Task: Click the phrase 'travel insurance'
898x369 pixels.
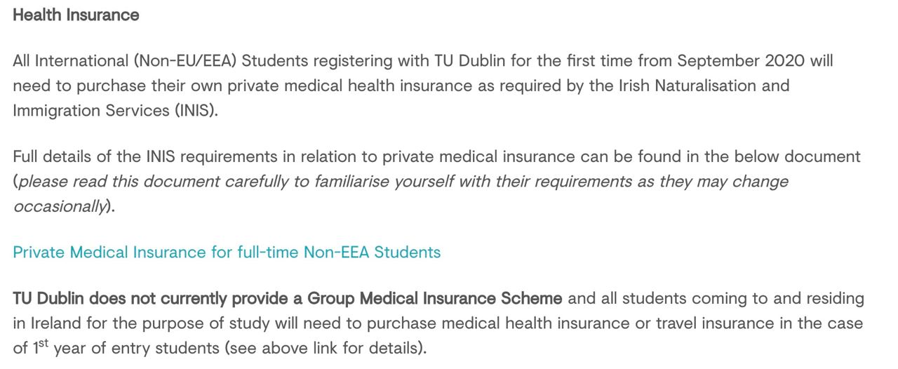Action: point(708,323)
